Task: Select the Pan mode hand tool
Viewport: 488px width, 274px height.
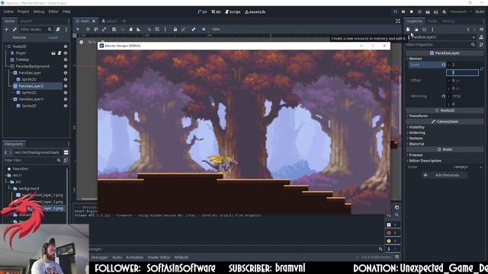Action: [x=130, y=29]
